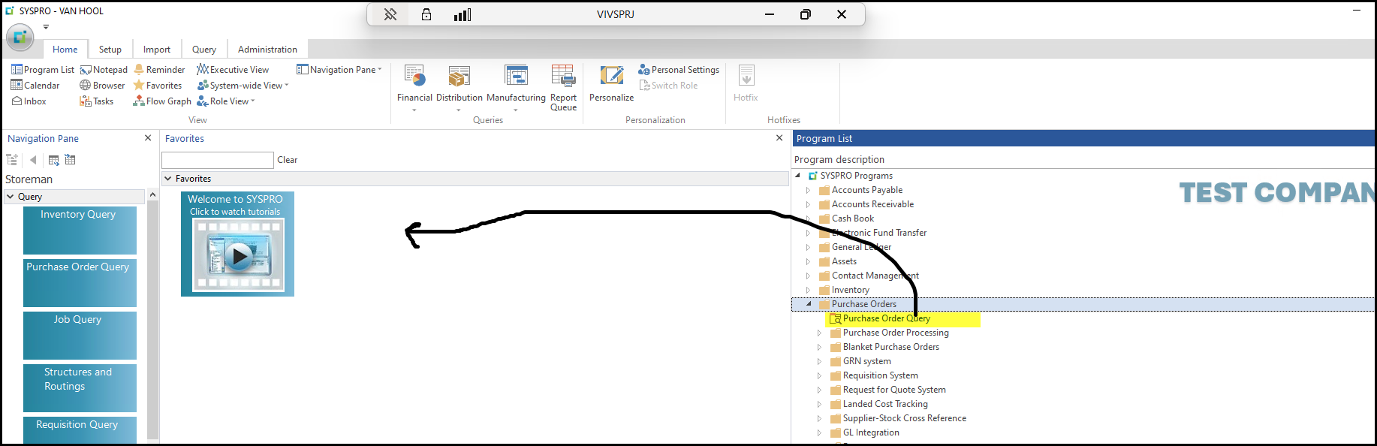Open the Distribution queries icon

pyautogui.click(x=459, y=77)
